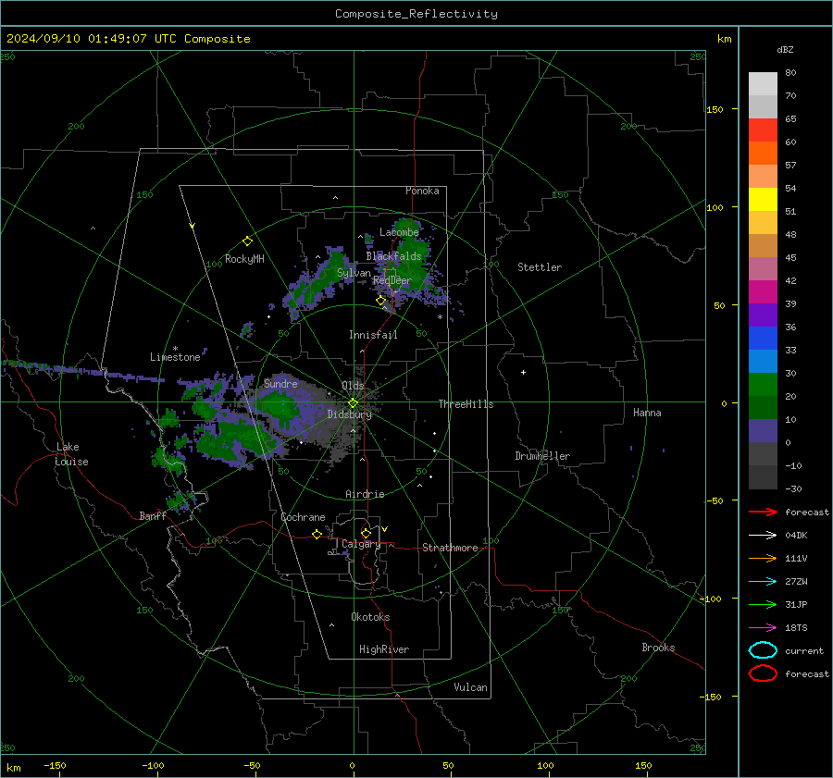The height and width of the screenshot is (778, 833).
Task: Click the Composite_Reflectivity title
Action: click(416, 14)
